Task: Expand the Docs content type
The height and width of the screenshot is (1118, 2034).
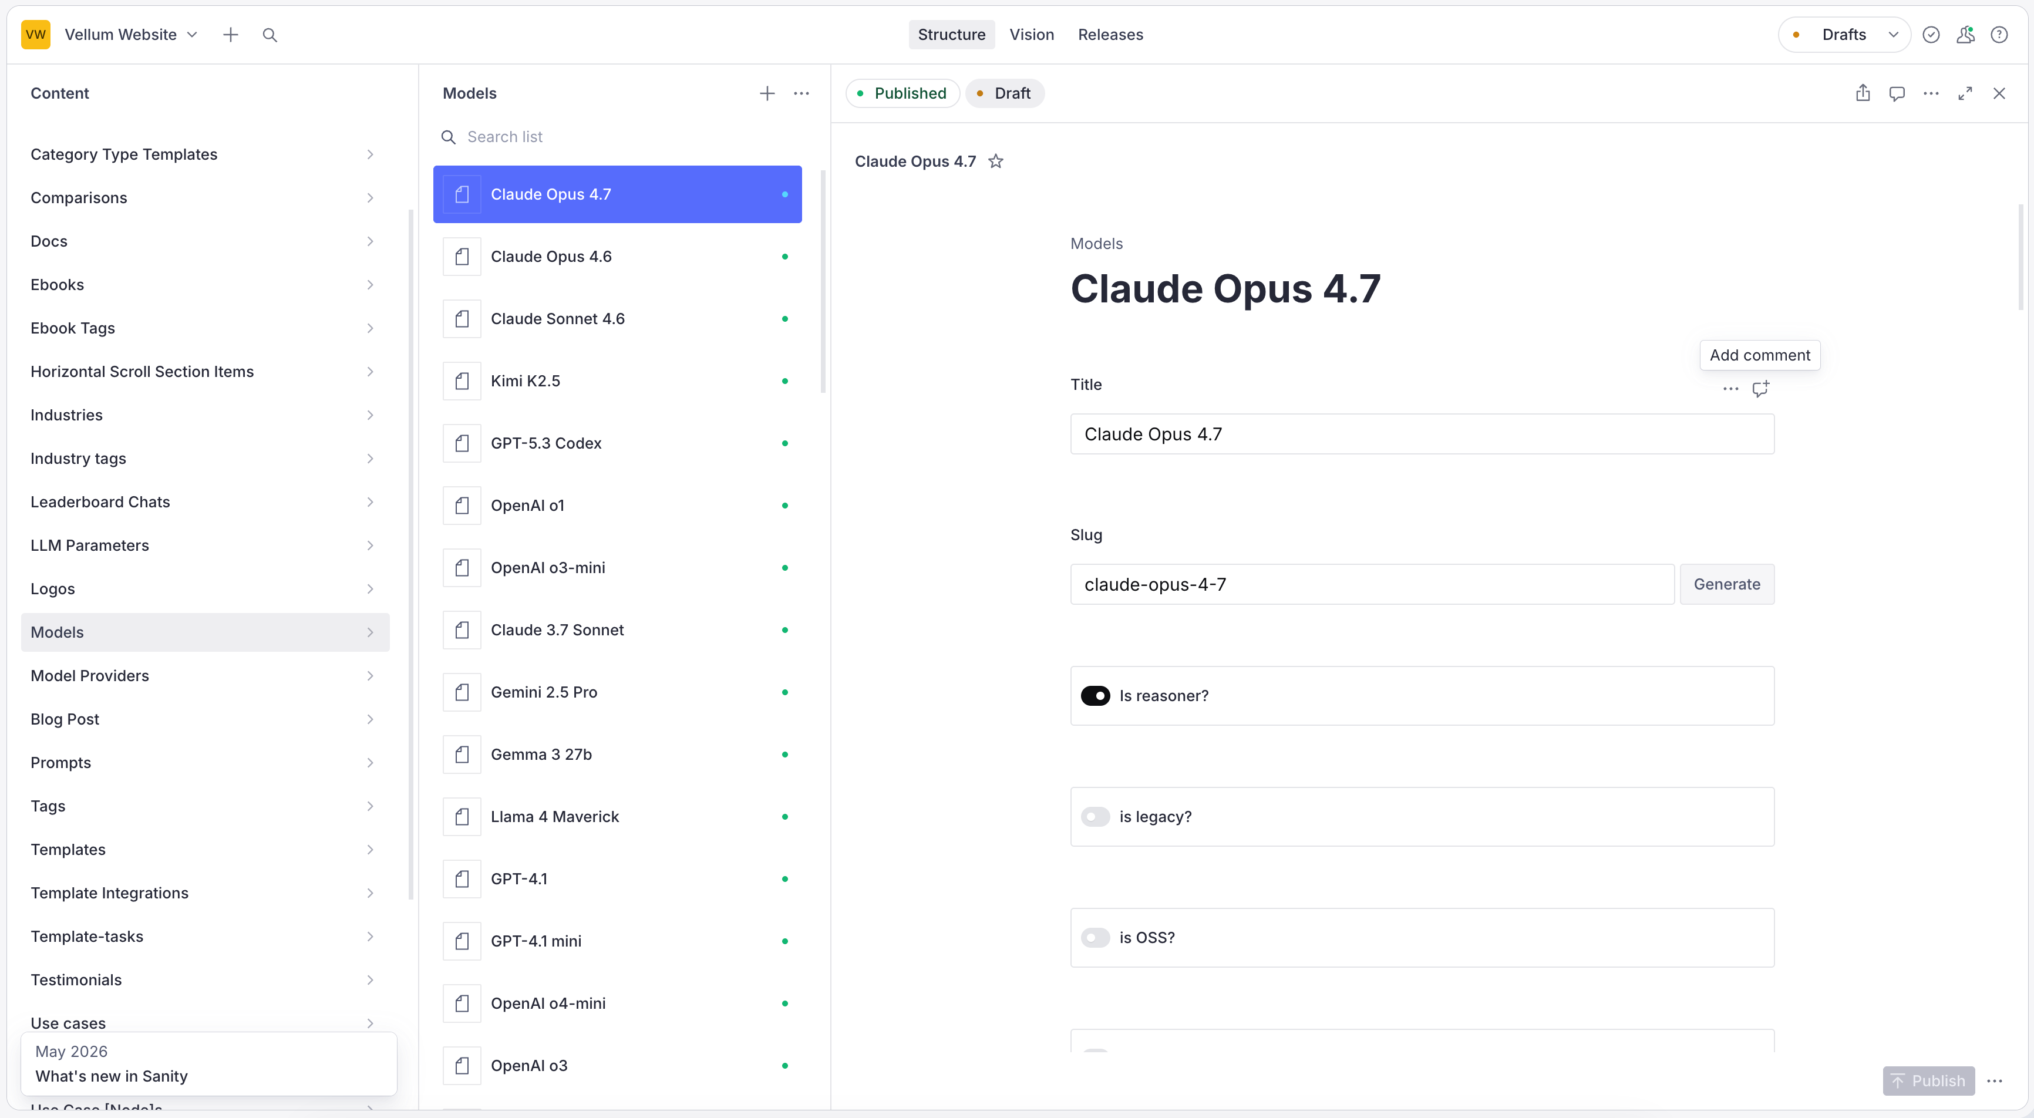Action: pyautogui.click(x=206, y=241)
